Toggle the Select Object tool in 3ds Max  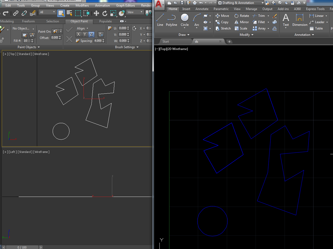pyautogui.click(x=61, y=13)
